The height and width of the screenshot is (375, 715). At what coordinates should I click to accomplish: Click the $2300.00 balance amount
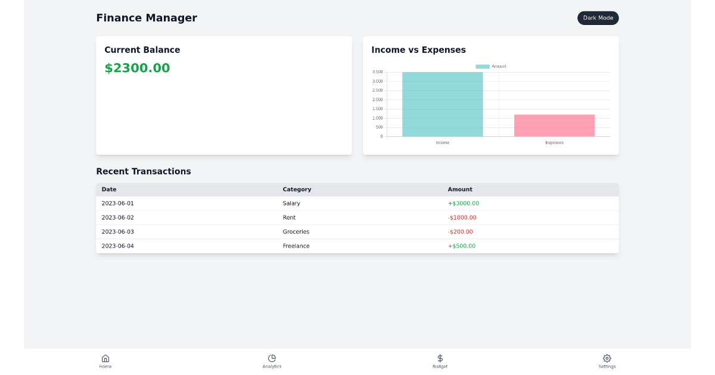[x=137, y=68]
